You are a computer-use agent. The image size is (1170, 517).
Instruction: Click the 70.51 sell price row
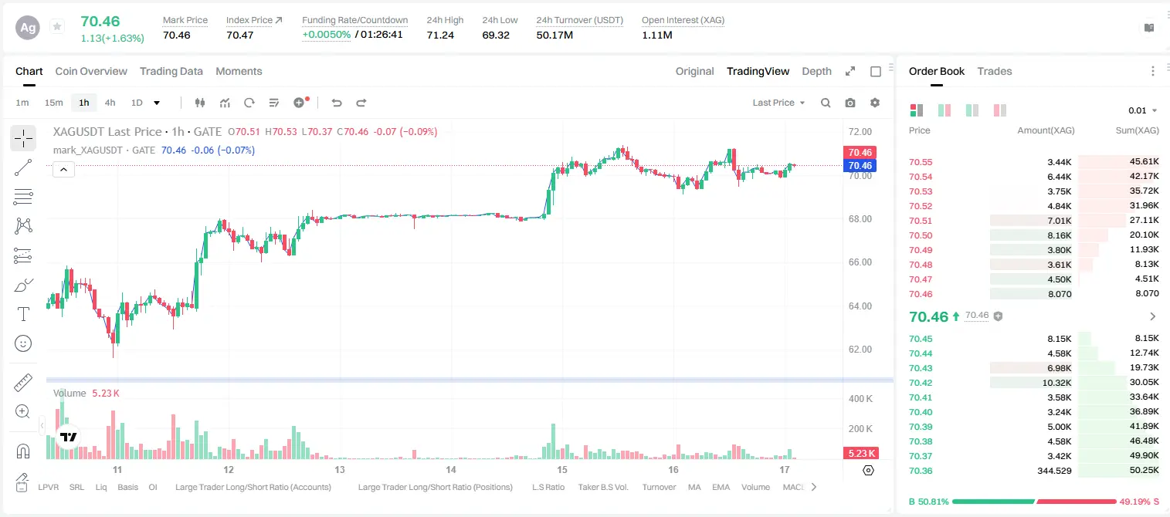pos(1033,221)
